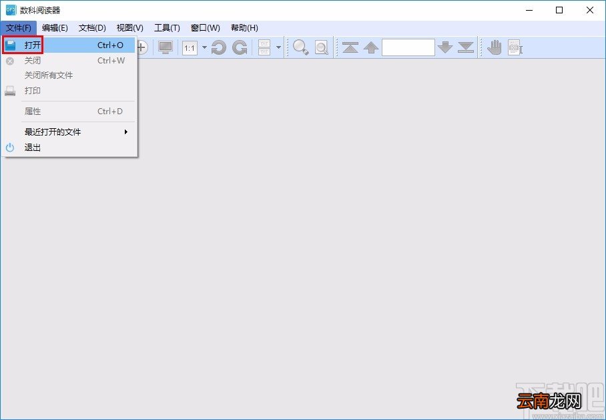Select the text selection tool icon

point(515,47)
